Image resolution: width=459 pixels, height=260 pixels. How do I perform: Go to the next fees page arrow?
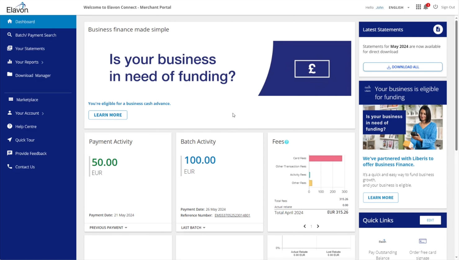[x=318, y=226]
